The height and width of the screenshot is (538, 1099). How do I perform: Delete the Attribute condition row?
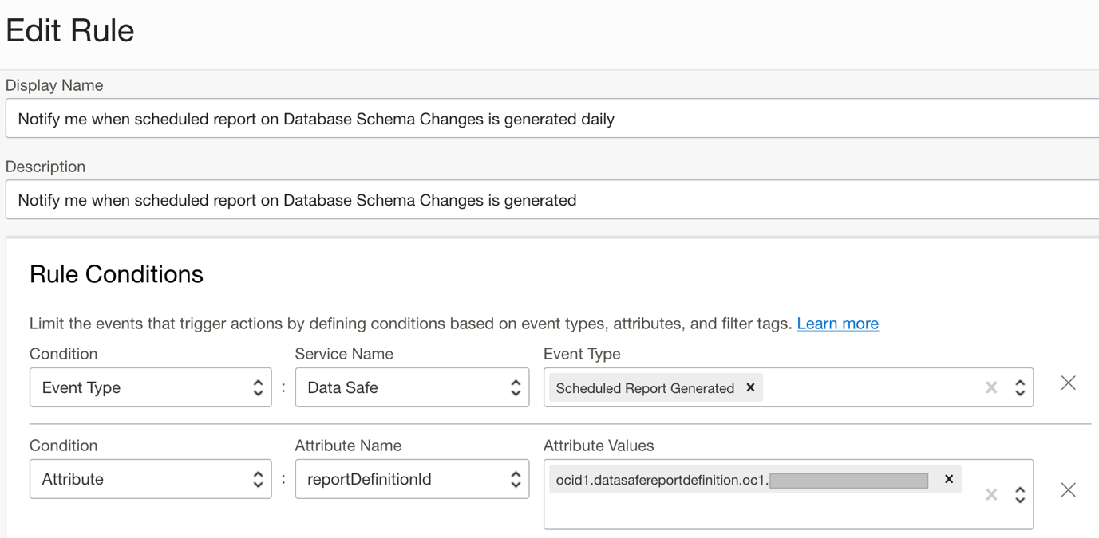point(1068,490)
